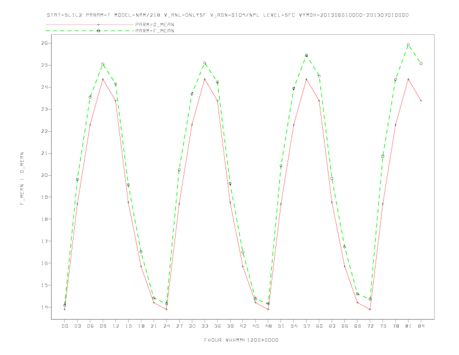Click x-axis hour label 57
This screenshot has width=459, height=355.
point(307,326)
